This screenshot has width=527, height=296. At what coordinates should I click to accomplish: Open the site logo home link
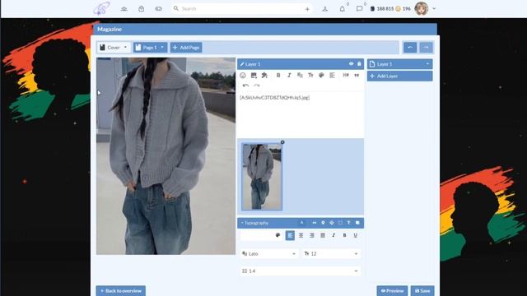point(101,8)
